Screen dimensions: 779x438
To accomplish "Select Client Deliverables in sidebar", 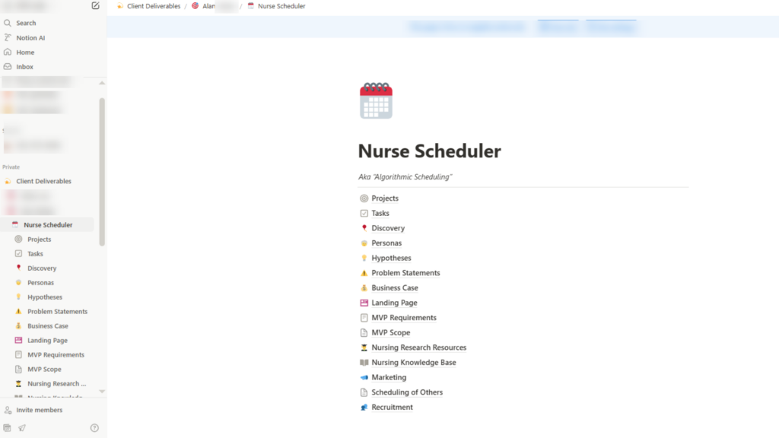I will [43, 181].
